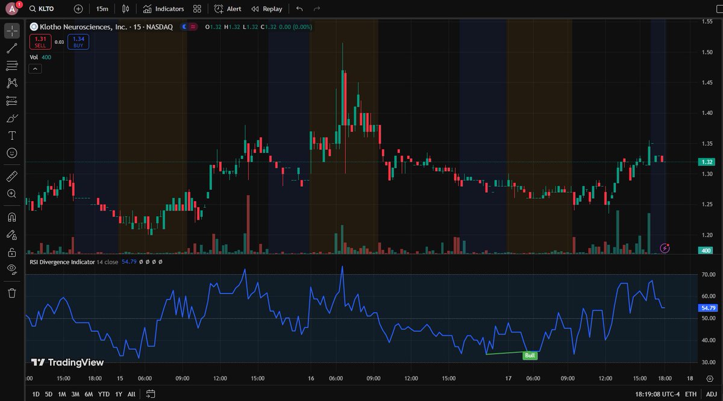Screen dimensions: 723x401
Task: Open forecasting and measurement tools
Action: pyautogui.click(x=12, y=101)
